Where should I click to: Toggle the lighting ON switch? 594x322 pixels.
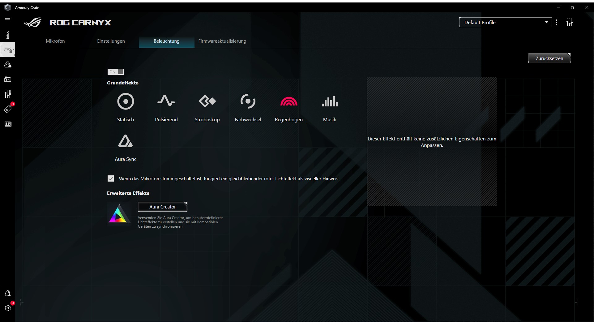pos(115,72)
